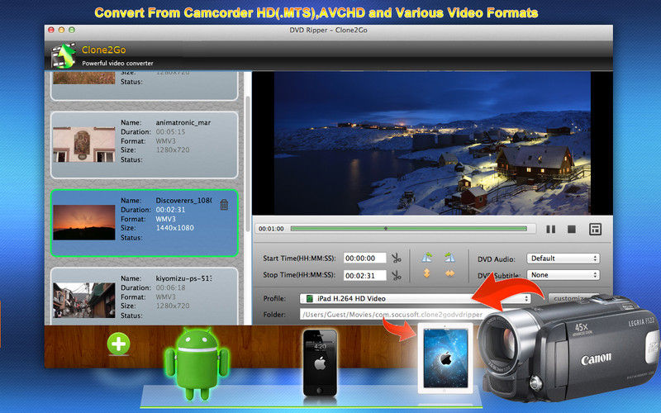
Task: Click the orange left-right arrows flip icon
Action: [x=449, y=273]
